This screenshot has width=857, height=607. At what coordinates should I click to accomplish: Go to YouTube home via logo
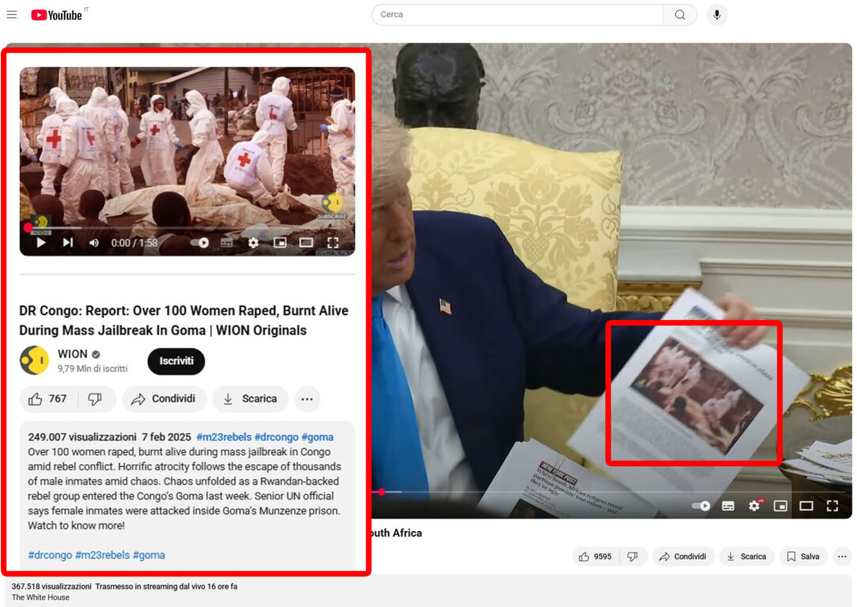(x=56, y=15)
